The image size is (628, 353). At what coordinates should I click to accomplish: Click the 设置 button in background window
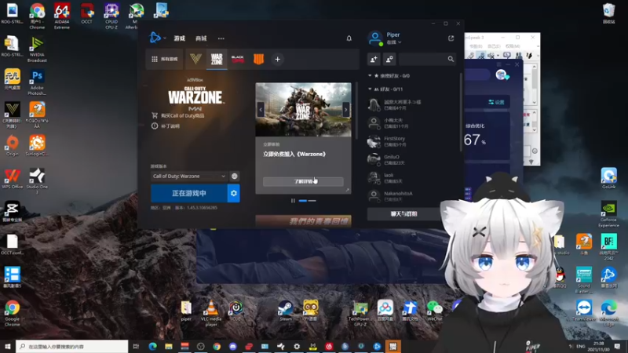pyautogui.click(x=496, y=103)
